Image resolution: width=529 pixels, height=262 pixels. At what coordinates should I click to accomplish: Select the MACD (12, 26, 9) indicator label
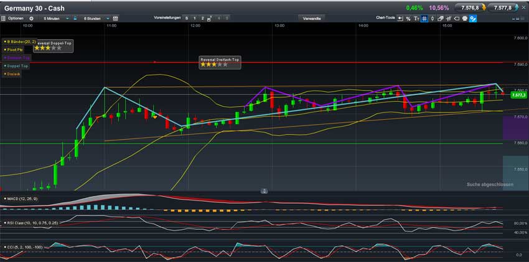coord(21,199)
